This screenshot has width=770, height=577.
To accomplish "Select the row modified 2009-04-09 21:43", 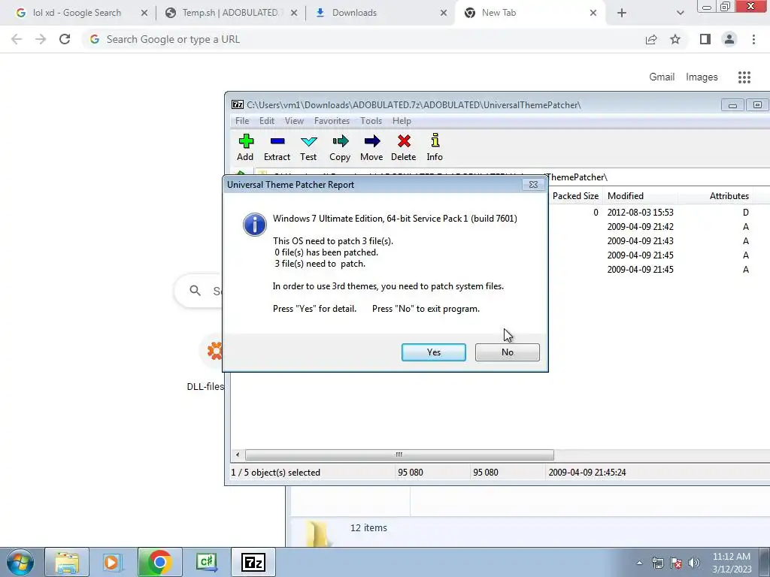I will tap(658, 241).
